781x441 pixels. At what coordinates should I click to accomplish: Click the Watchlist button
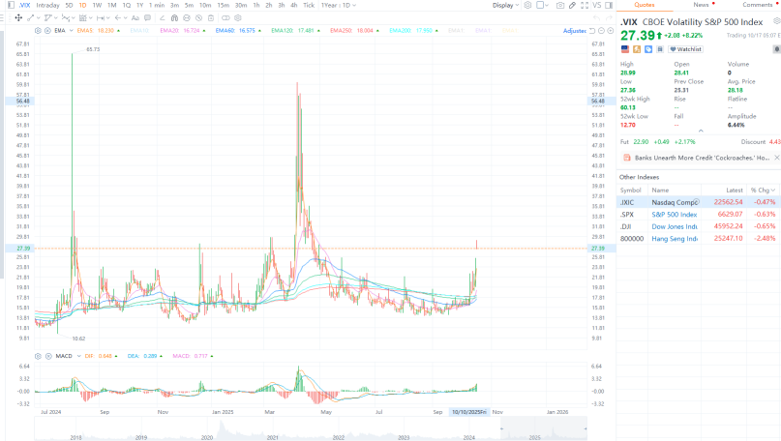[685, 48]
